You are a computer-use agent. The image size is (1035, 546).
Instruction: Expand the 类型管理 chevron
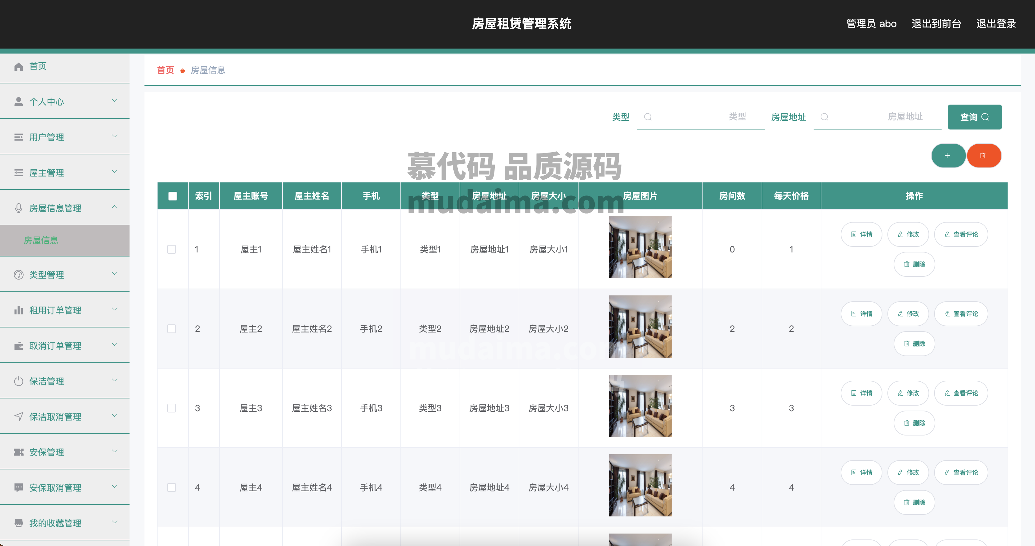click(x=115, y=274)
